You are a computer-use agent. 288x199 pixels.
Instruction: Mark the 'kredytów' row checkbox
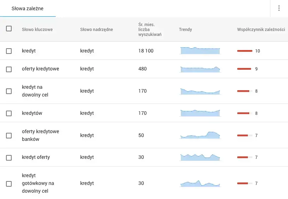pos(9,113)
